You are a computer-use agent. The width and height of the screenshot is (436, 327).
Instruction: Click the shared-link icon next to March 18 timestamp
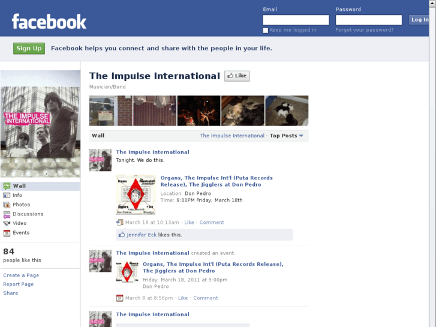(x=119, y=222)
